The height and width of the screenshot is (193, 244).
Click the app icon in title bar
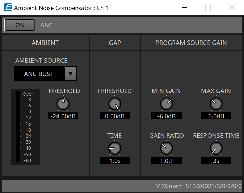click(7, 7)
